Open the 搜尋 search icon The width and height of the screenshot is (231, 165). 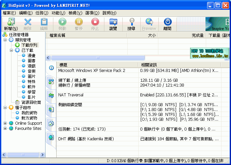tap(132, 22)
